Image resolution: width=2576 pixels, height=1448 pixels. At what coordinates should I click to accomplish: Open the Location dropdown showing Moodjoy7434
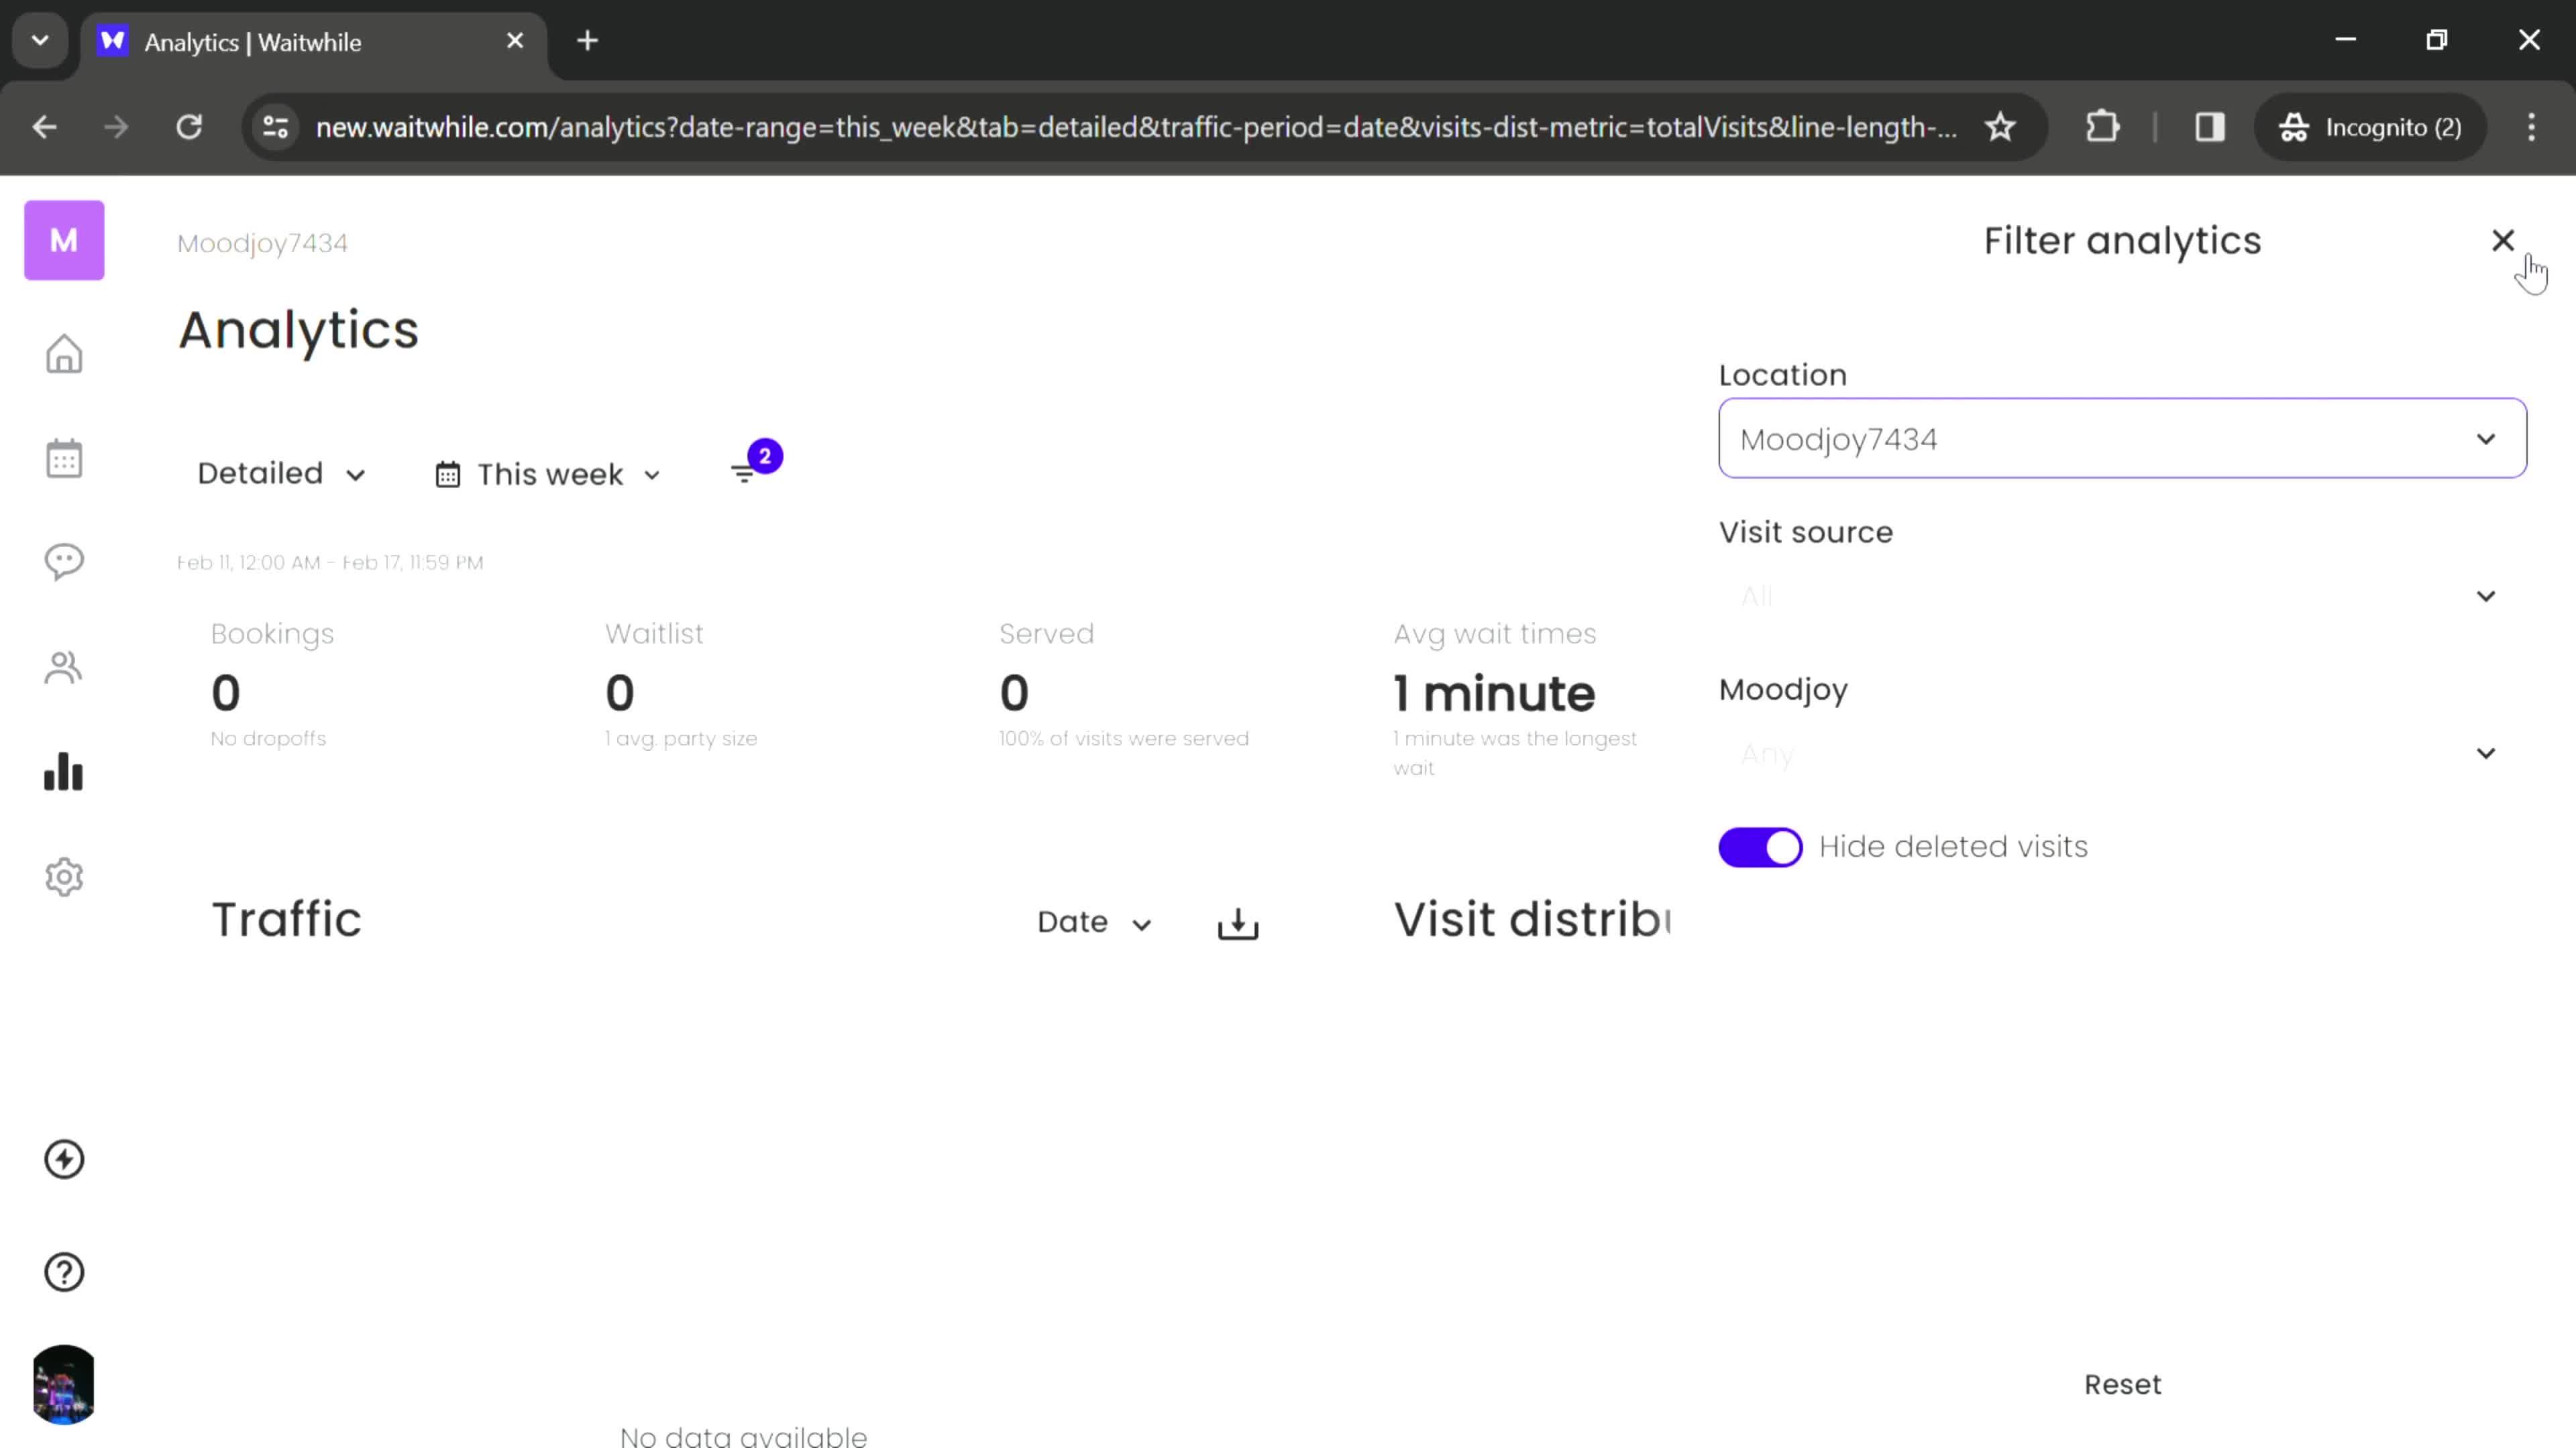click(2122, 438)
